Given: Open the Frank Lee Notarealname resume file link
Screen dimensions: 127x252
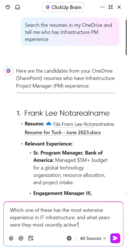Looking at the screenshot, I should (x=84, y=124).
